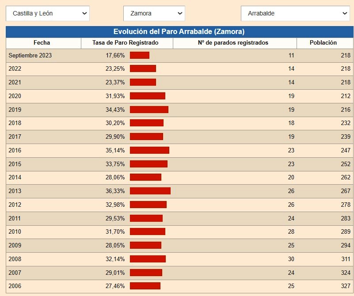
Task: Expand the Zamora province dropdown
Action: (x=154, y=13)
